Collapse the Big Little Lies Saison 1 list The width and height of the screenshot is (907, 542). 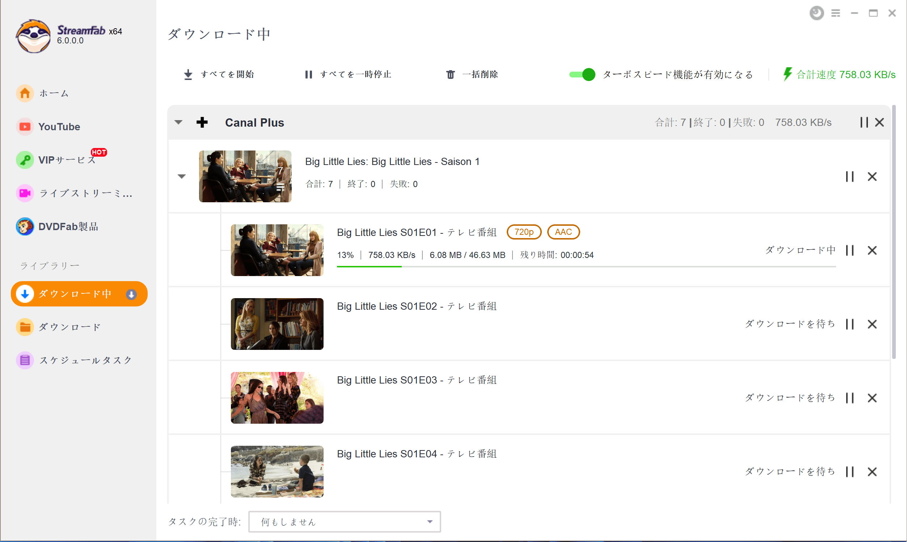tap(182, 177)
